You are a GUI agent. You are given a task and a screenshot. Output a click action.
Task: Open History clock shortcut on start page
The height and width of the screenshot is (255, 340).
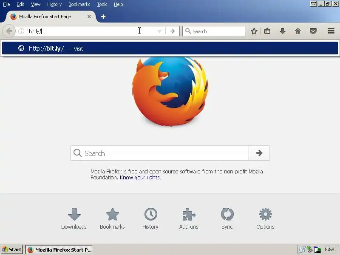coord(150,218)
